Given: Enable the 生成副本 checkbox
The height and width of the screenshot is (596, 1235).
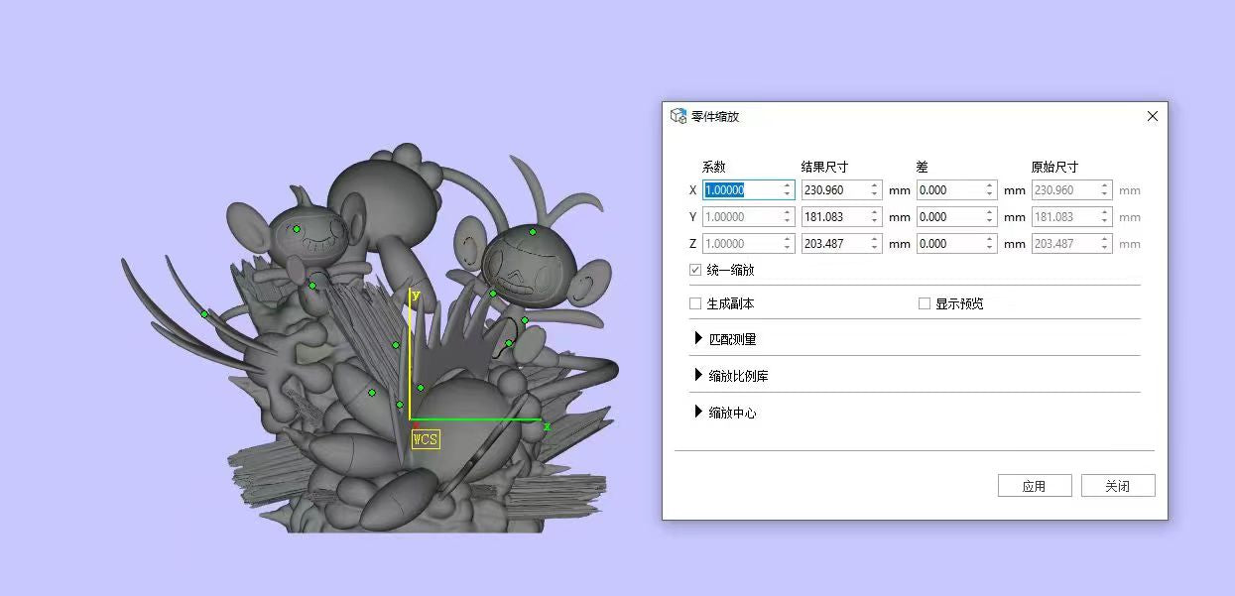Looking at the screenshot, I should 695,303.
